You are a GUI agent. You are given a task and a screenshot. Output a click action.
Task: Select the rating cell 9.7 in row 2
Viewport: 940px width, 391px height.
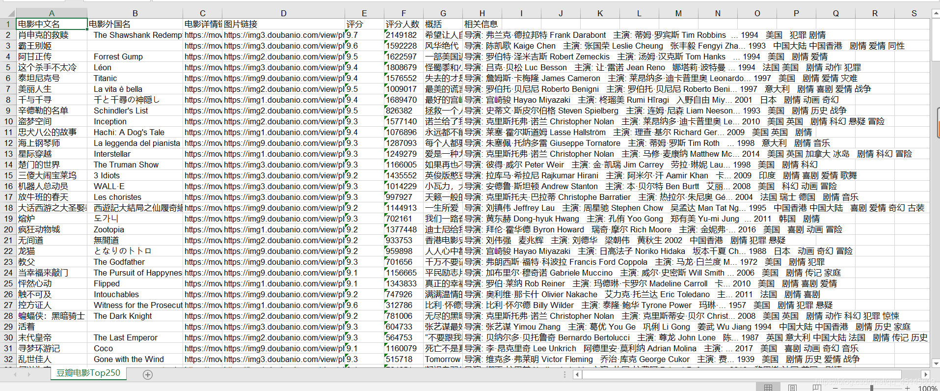click(x=364, y=35)
